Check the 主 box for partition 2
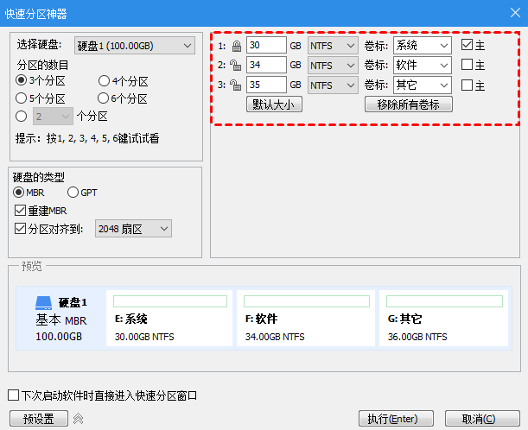The image size is (528, 430). [x=467, y=65]
